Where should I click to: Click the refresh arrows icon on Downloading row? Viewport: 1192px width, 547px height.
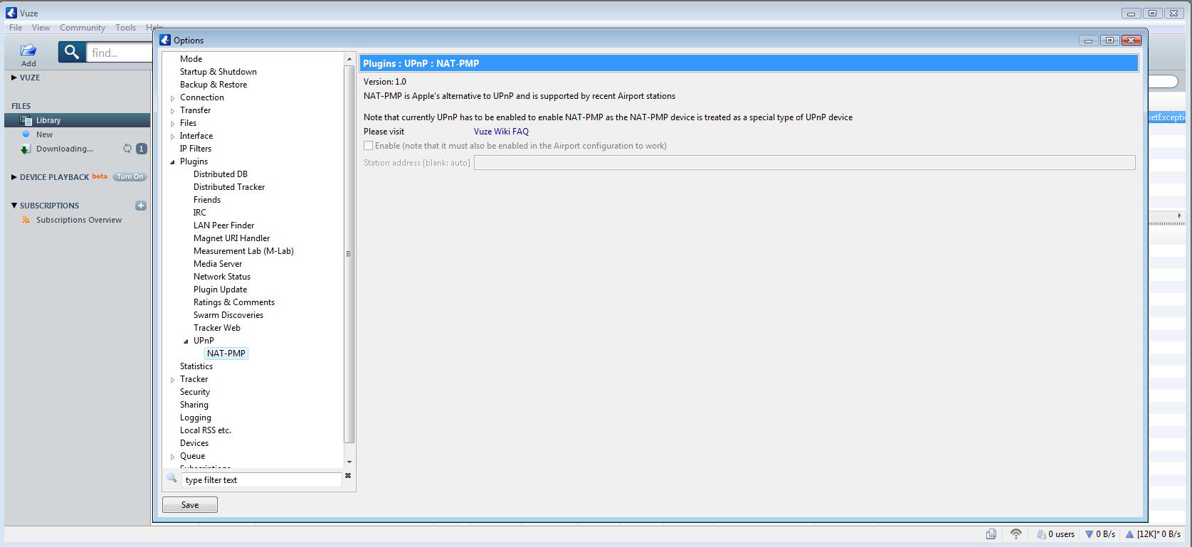pos(127,149)
